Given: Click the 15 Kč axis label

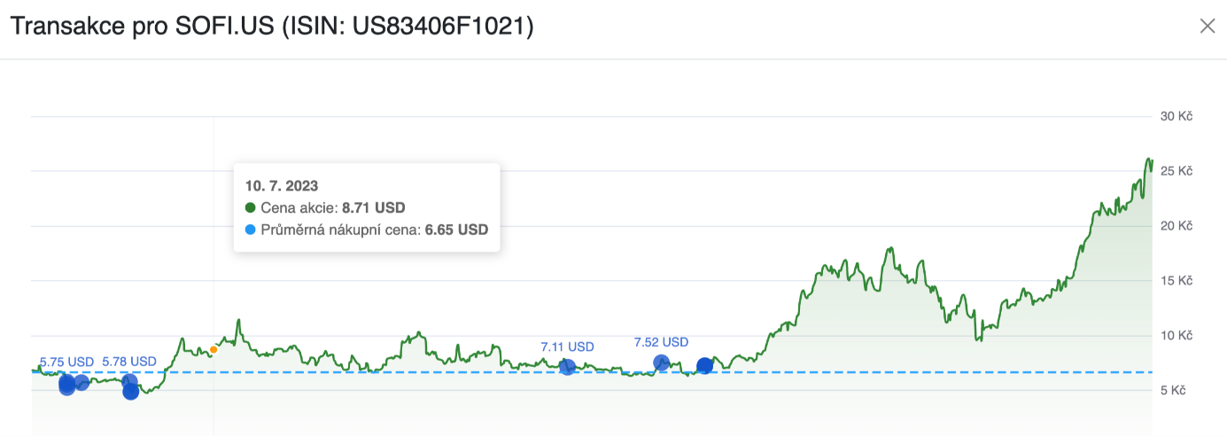Looking at the screenshot, I should click(x=1177, y=281).
